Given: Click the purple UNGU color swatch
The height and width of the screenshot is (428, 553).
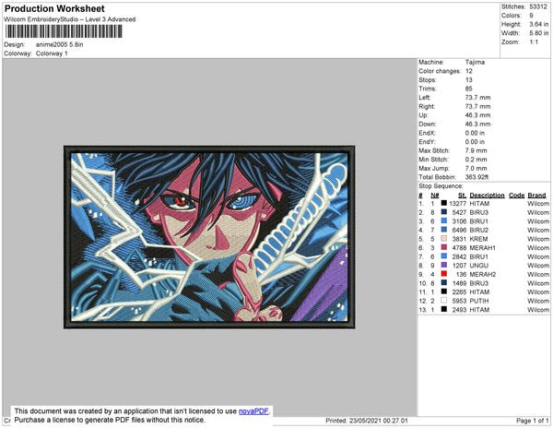Looking at the screenshot, I should point(444,265).
